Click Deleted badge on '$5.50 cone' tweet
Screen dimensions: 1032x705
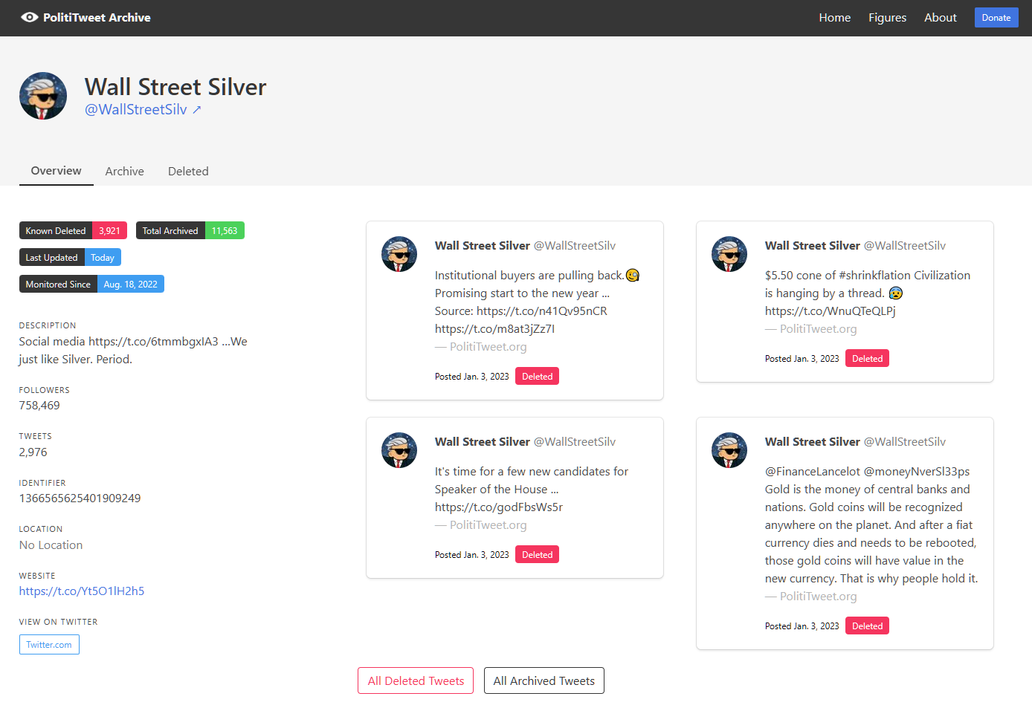point(867,358)
